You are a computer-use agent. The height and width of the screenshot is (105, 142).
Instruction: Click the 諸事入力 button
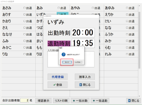[85, 77]
